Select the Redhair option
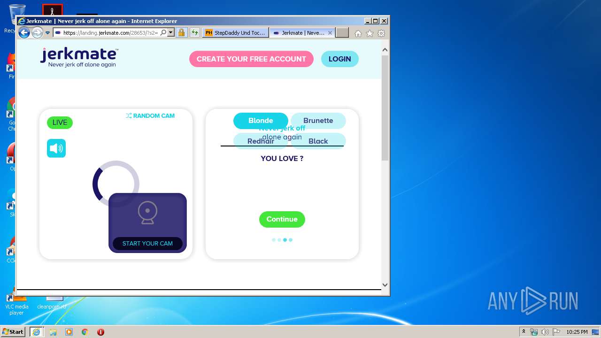 (x=261, y=141)
